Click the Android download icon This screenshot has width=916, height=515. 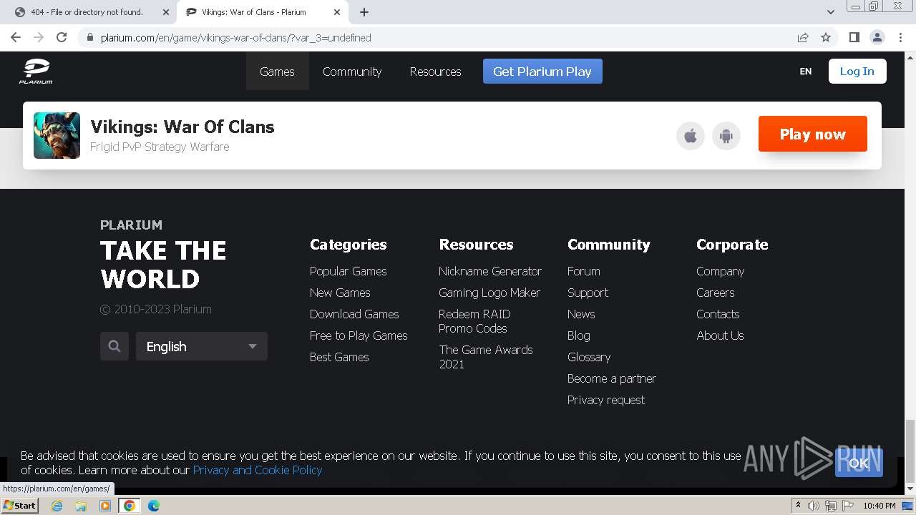point(726,136)
